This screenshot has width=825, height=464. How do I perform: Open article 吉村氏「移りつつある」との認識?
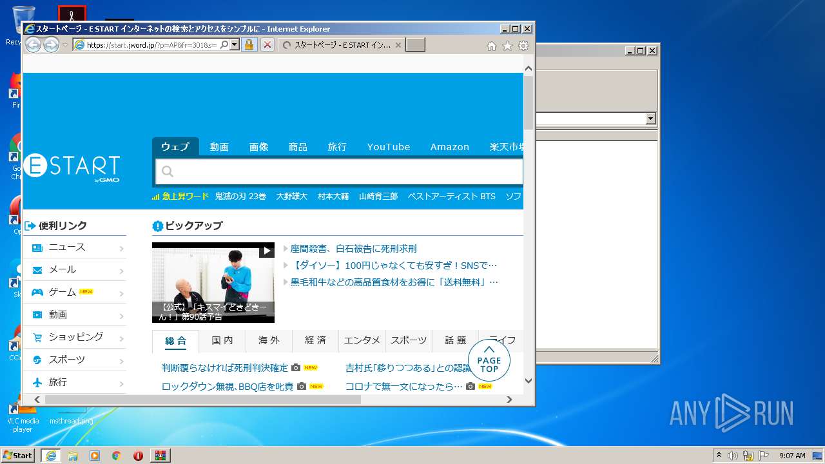coord(409,368)
